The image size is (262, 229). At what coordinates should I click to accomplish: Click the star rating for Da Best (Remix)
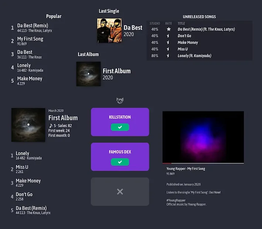point(169,29)
